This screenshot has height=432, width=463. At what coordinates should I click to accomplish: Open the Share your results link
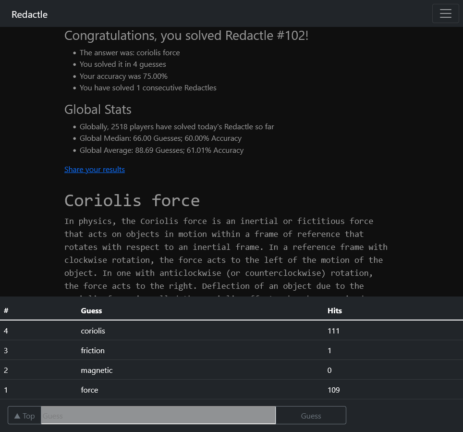point(95,169)
